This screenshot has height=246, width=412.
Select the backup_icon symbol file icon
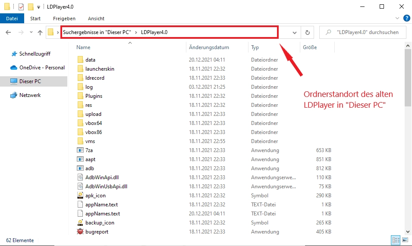tap(80, 223)
